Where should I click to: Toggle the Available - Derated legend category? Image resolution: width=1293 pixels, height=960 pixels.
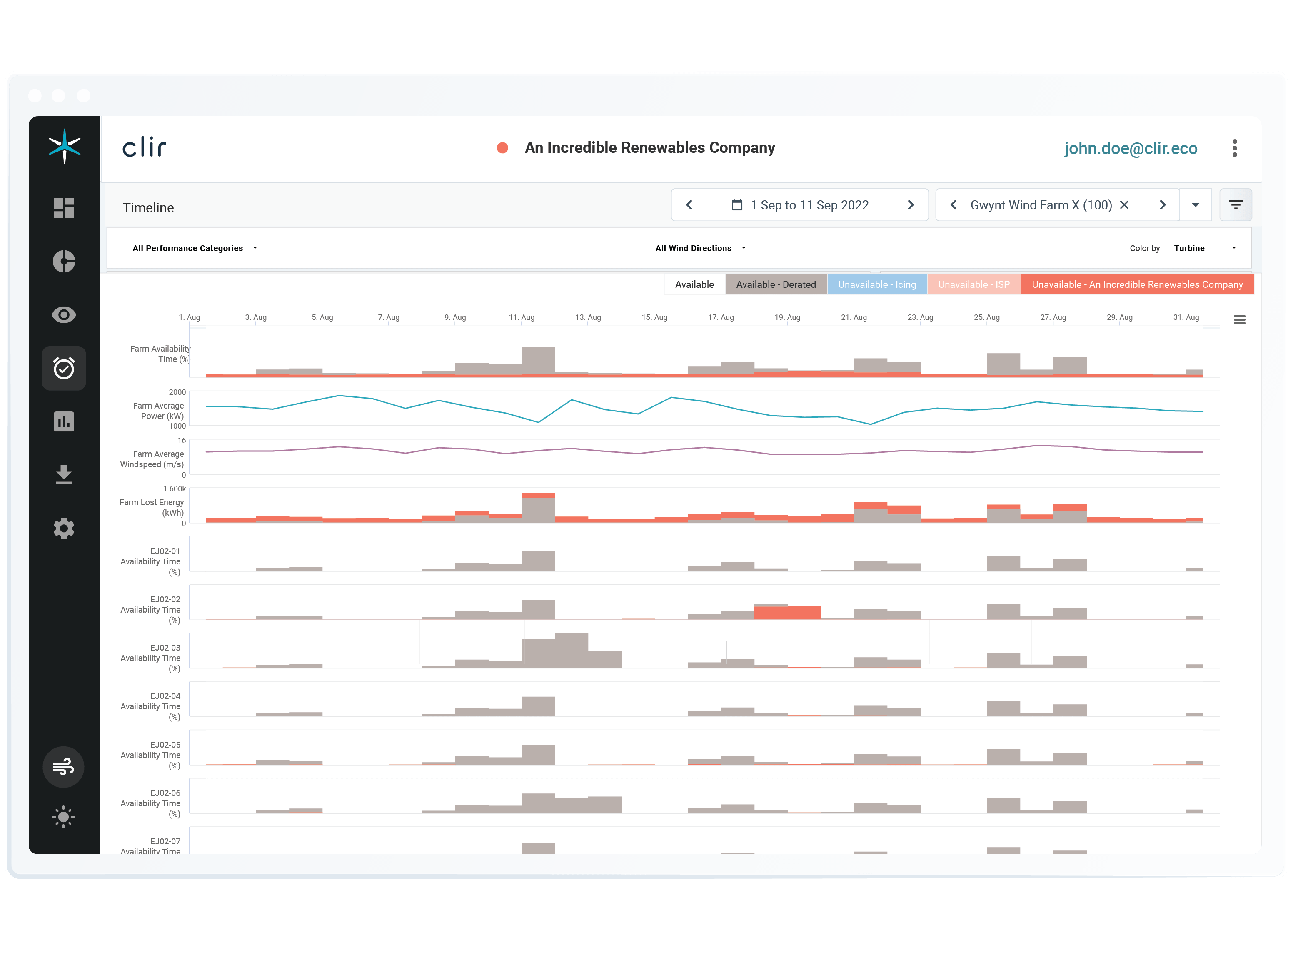tap(776, 284)
